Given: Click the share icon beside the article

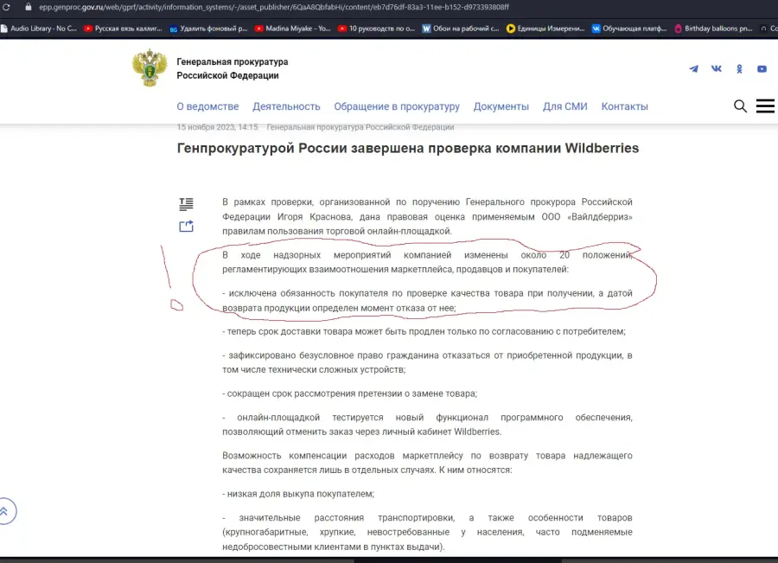Looking at the screenshot, I should pos(186,227).
